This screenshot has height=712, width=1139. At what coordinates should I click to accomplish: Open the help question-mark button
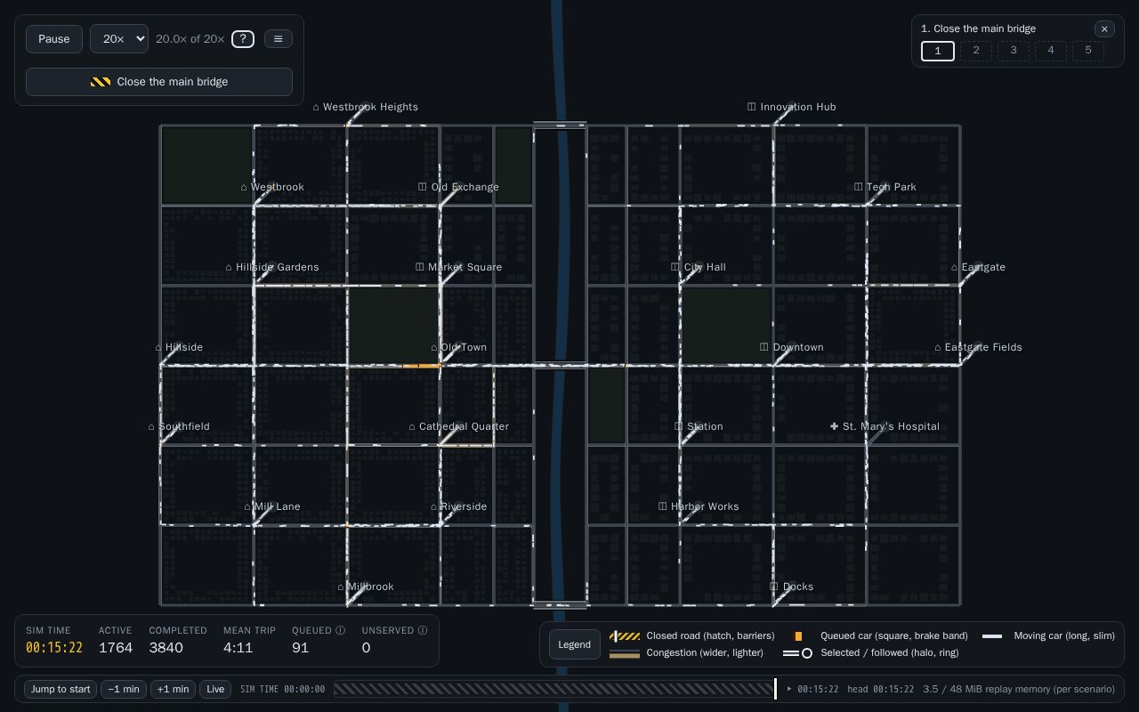click(243, 39)
